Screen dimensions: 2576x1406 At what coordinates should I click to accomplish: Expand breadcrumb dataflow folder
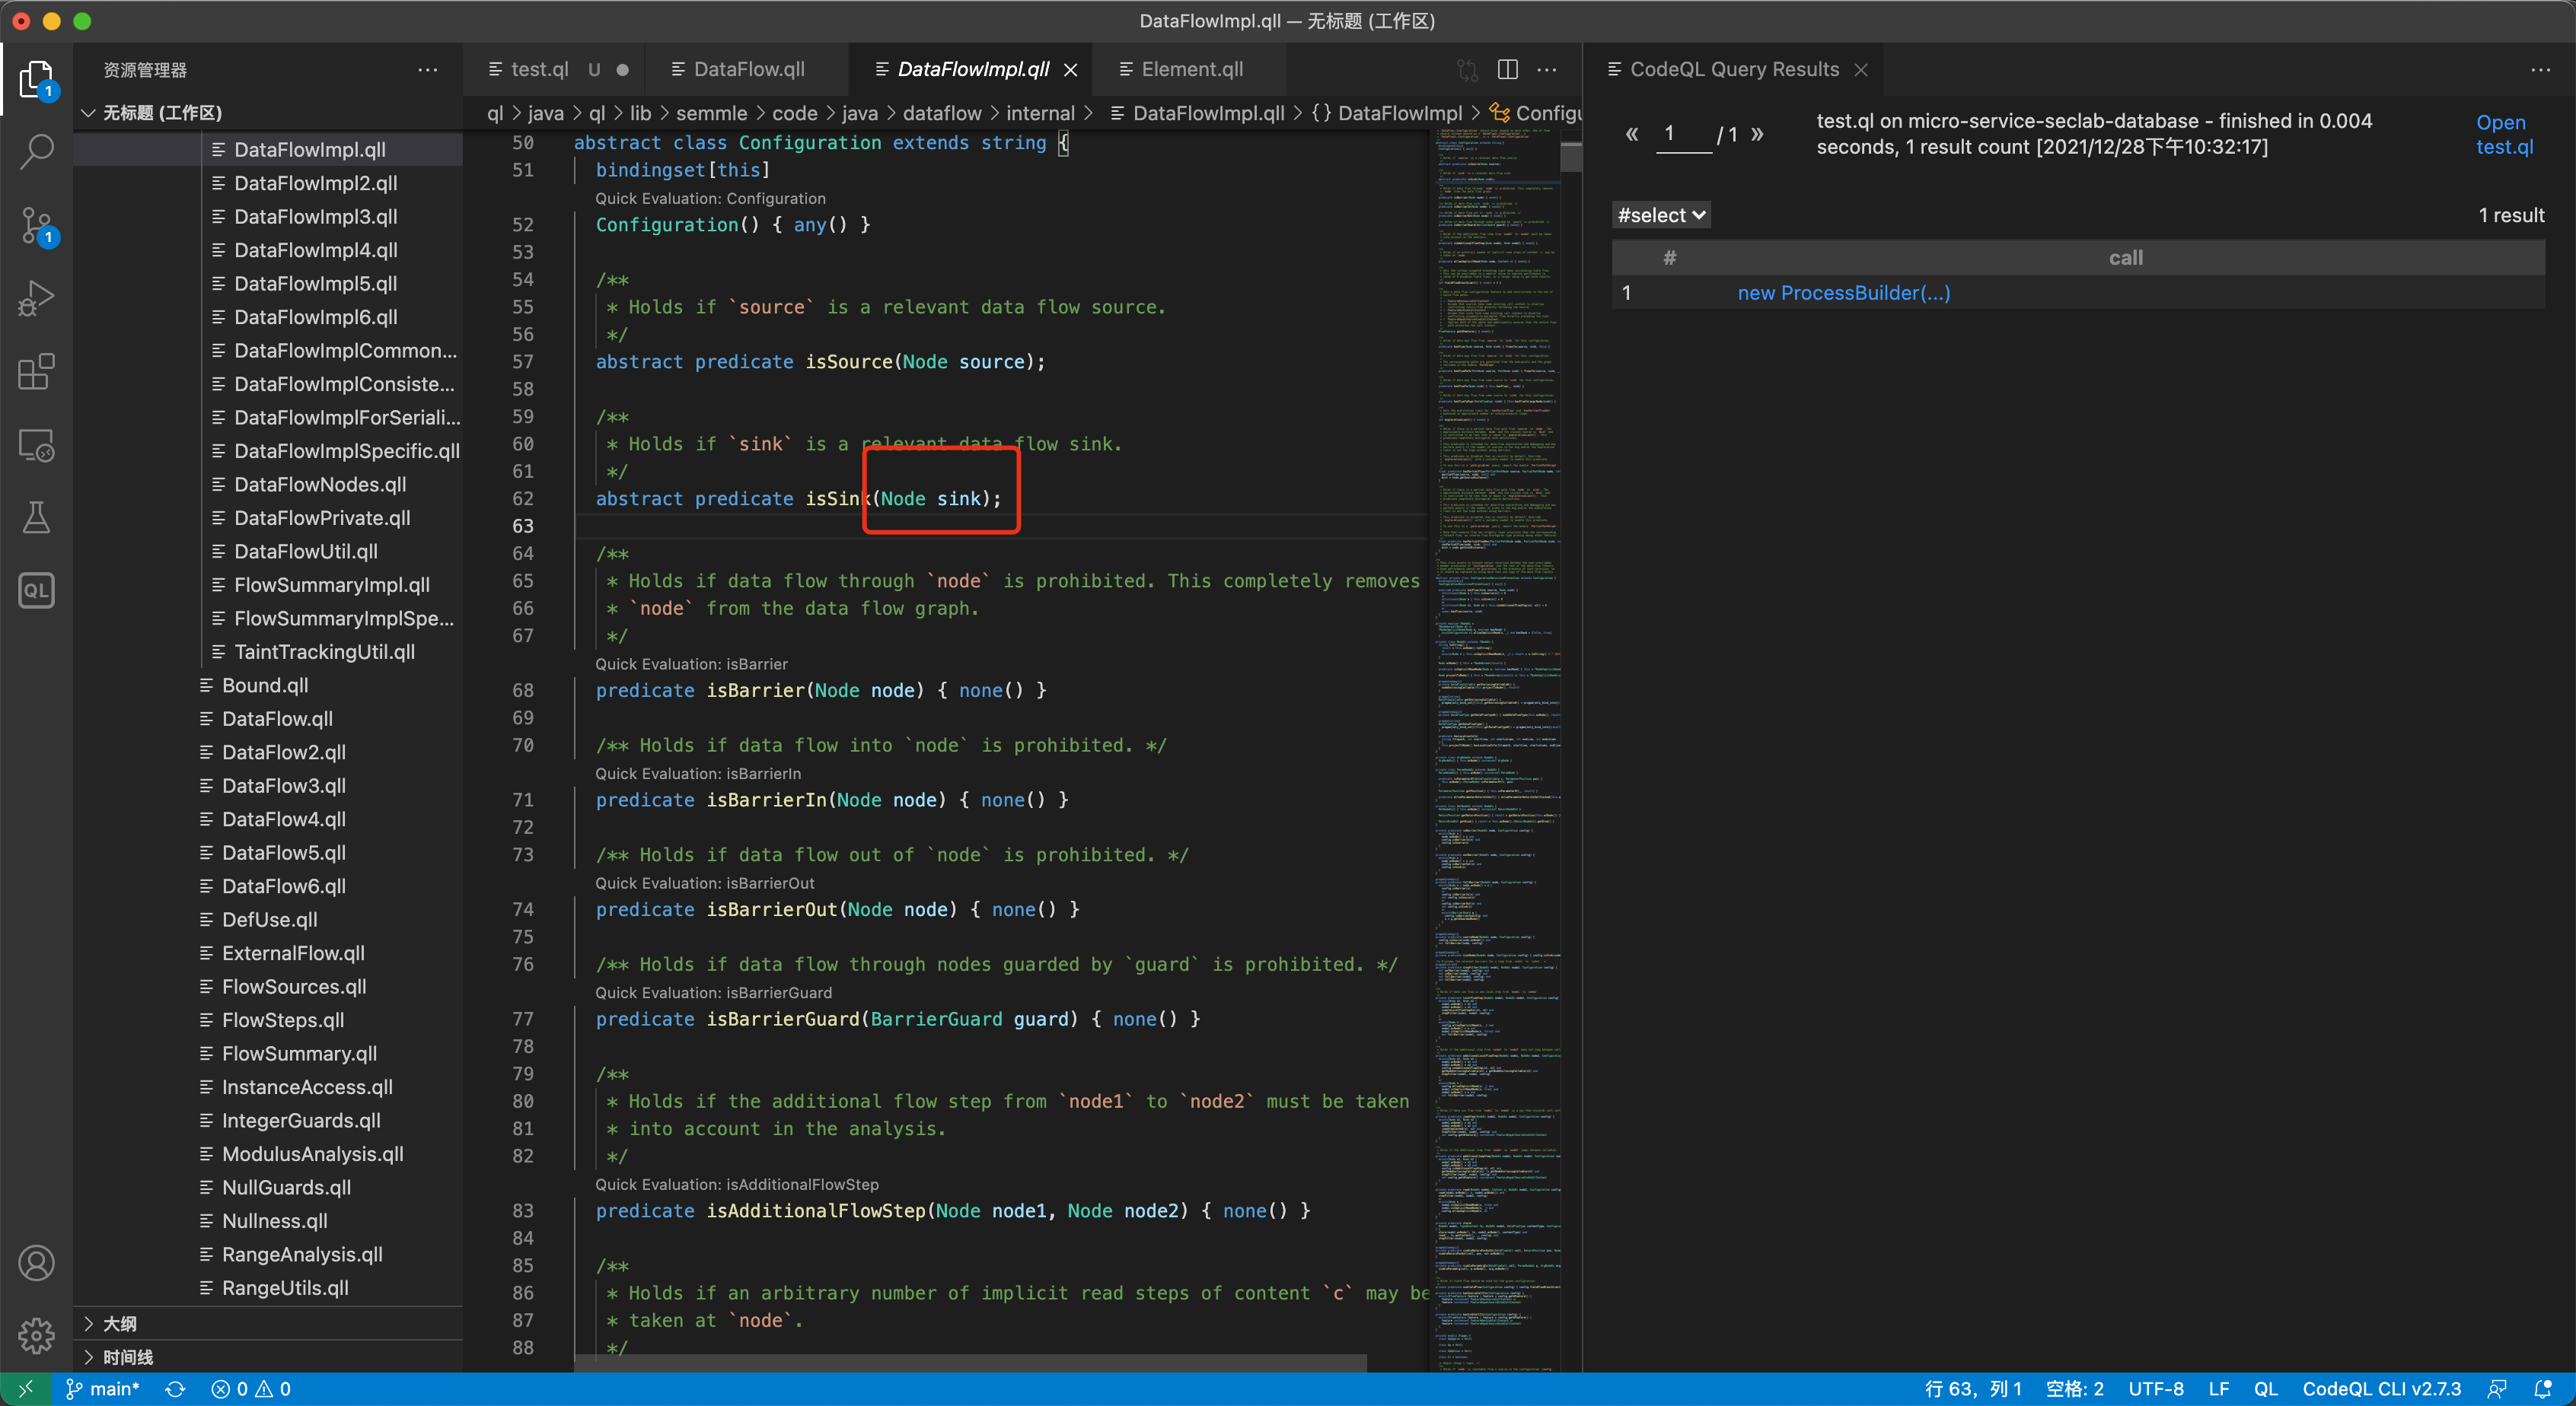point(941,113)
